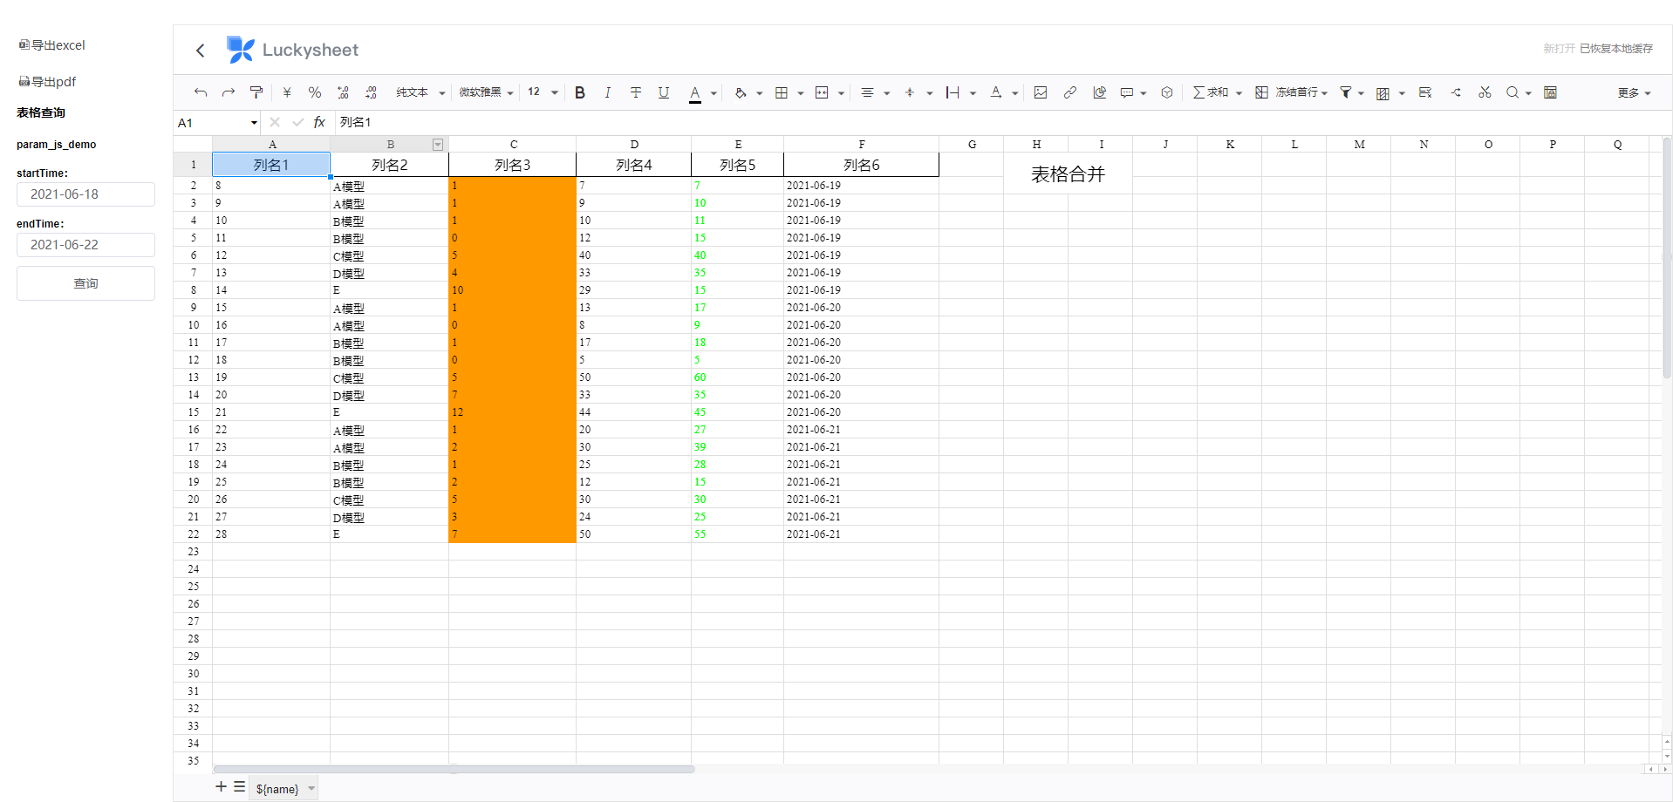Toggle italic formatting
This screenshot has width=1673, height=802.
click(608, 92)
